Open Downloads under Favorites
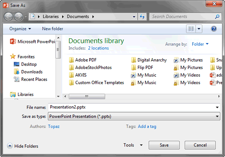Viewport: 225px width, 157px height. [28, 72]
